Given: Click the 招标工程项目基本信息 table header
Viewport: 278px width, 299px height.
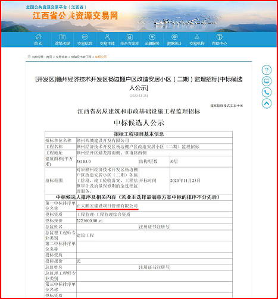Looking at the screenshot, I should (x=139, y=134).
